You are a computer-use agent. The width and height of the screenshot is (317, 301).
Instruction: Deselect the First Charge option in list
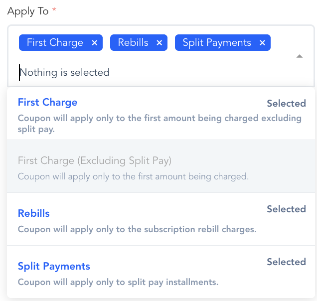point(48,102)
